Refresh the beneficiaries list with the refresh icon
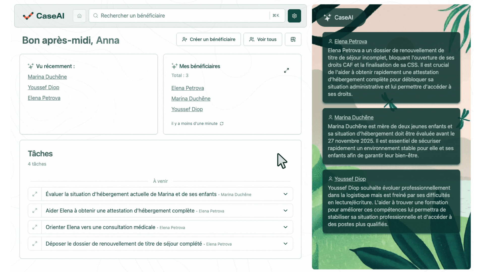 (x=222, y=124)
